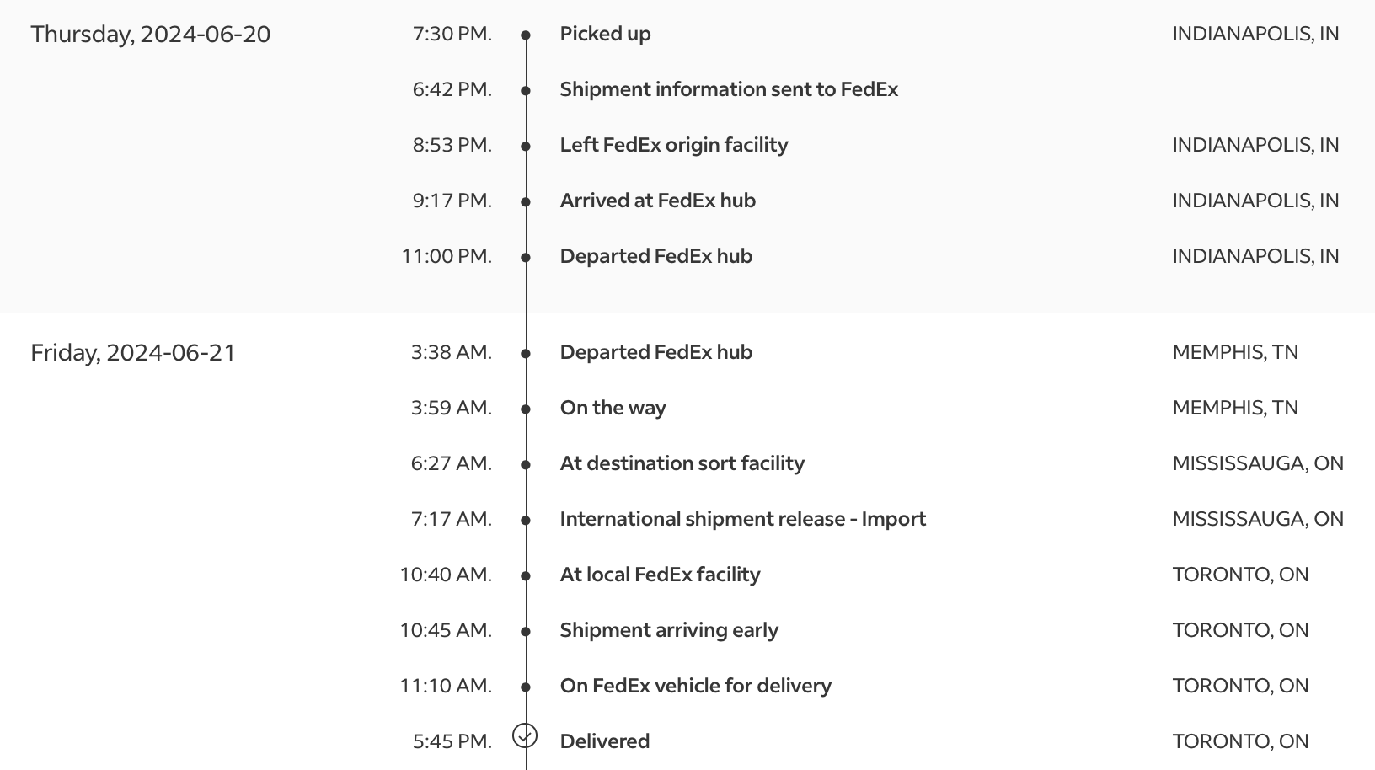The width and height of the screenshot is (1375, 770).
Task: Click the MISSISSAUGA, ON location beside sort facility
Action: tap(1258, 463)
